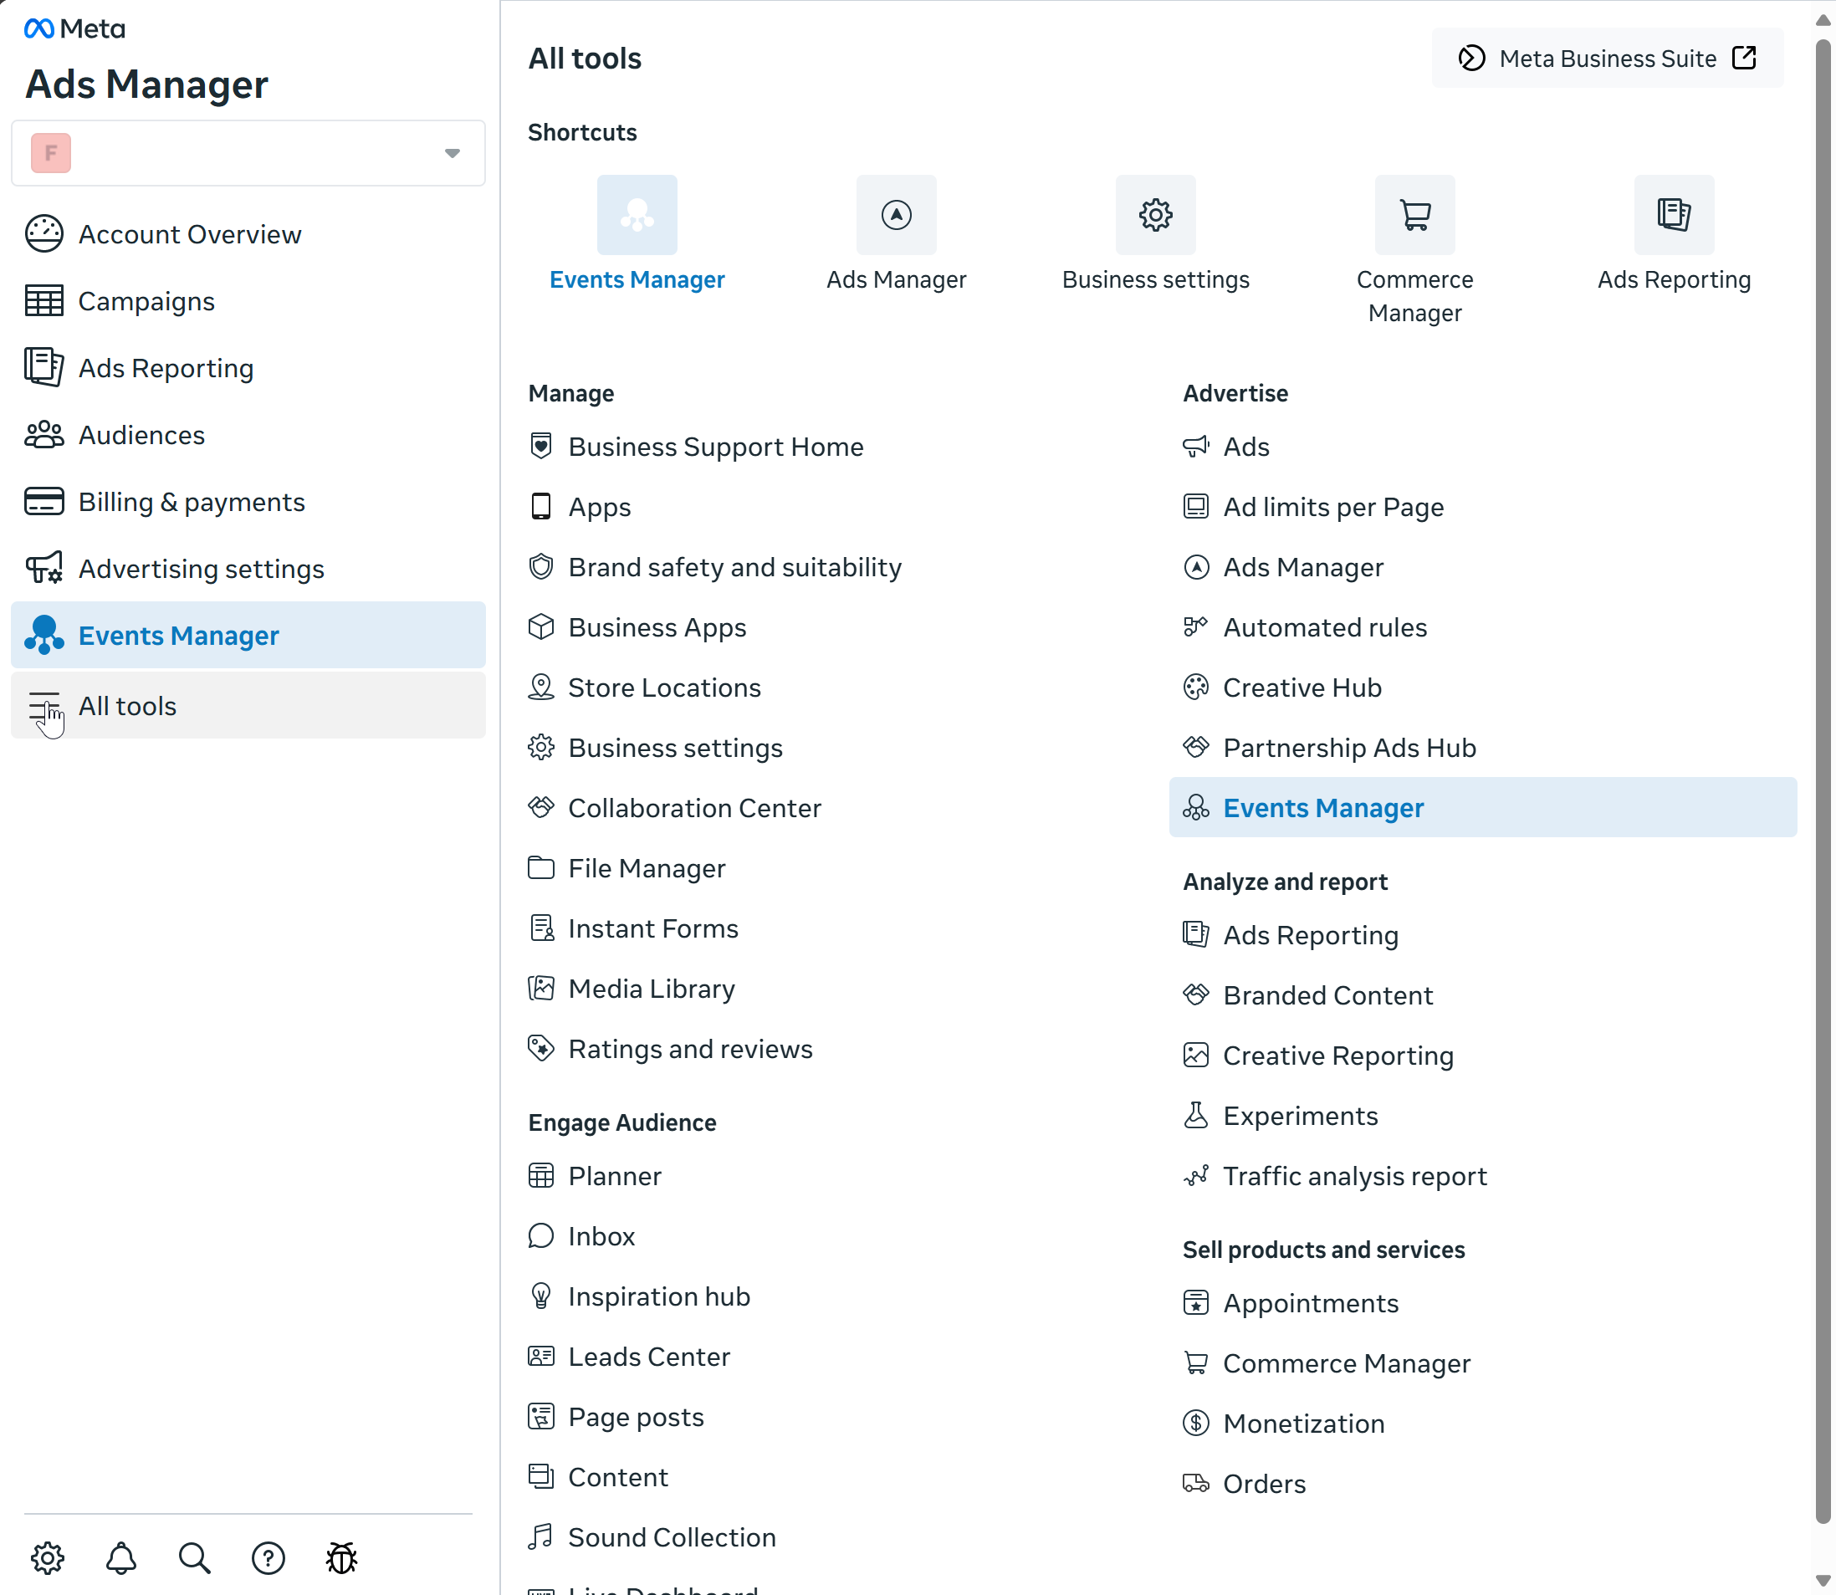Image resolution: width=1836 pixels, height=1595 pixels.
Task: Click the settings gear icon in the bottom bar
Action: 47,1557
